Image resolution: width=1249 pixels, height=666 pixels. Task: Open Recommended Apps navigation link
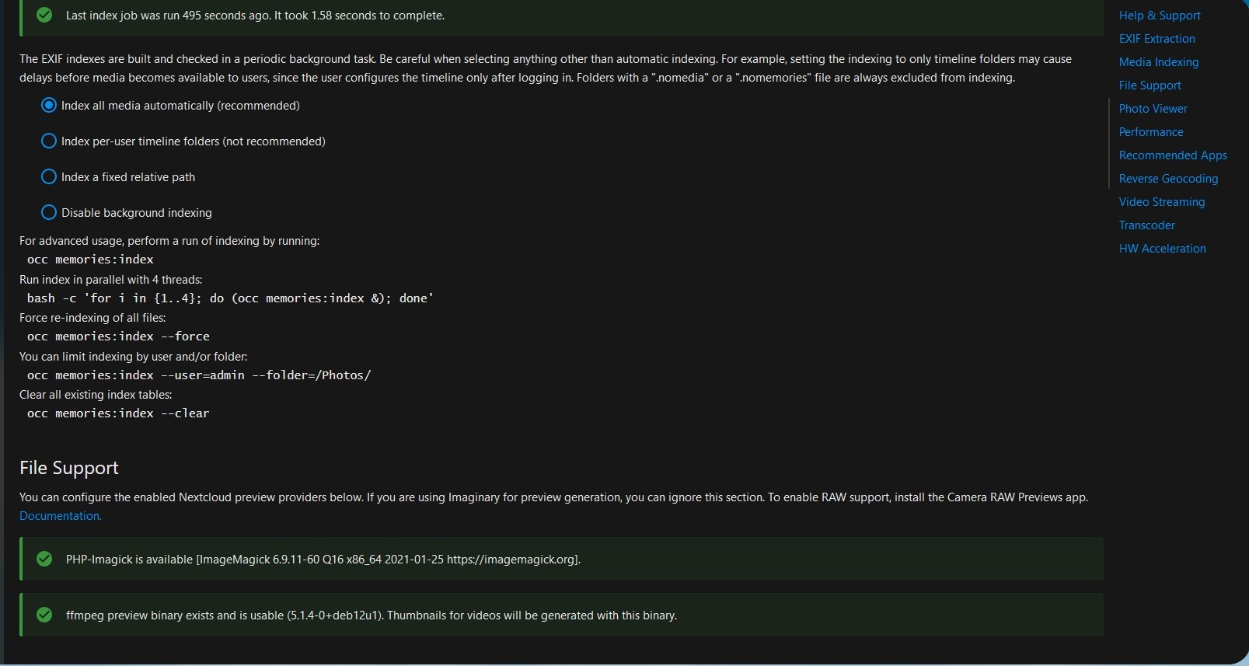tap(1172, 155)
